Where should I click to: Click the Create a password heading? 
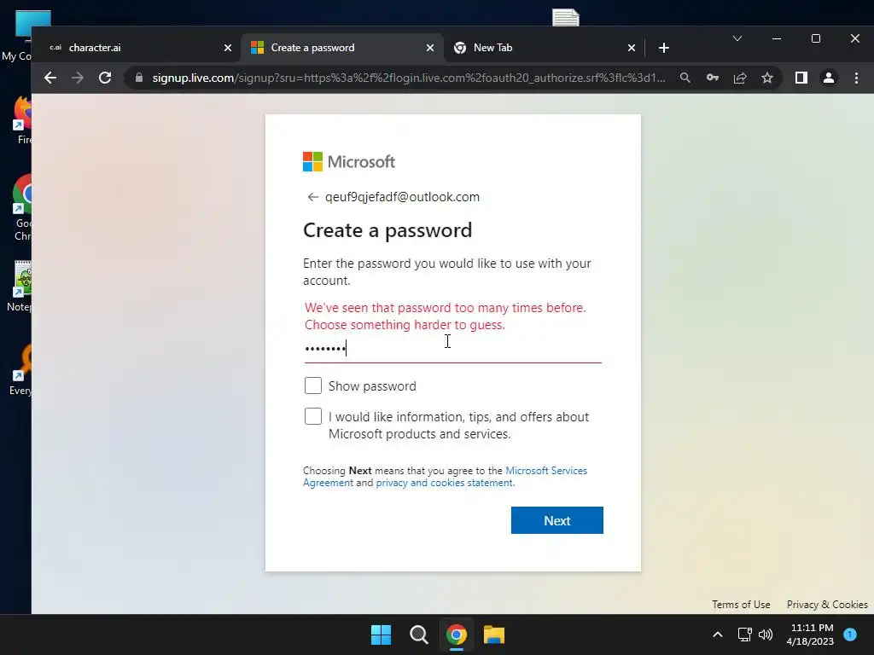pos(387,230)
